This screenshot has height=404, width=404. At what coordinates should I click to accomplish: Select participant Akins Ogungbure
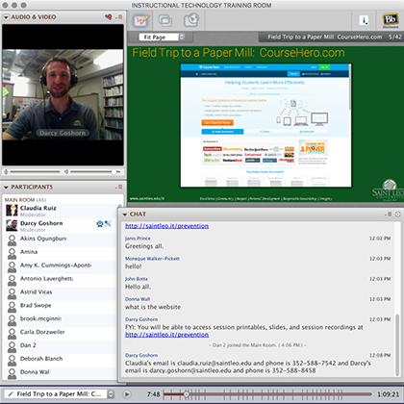43,239
